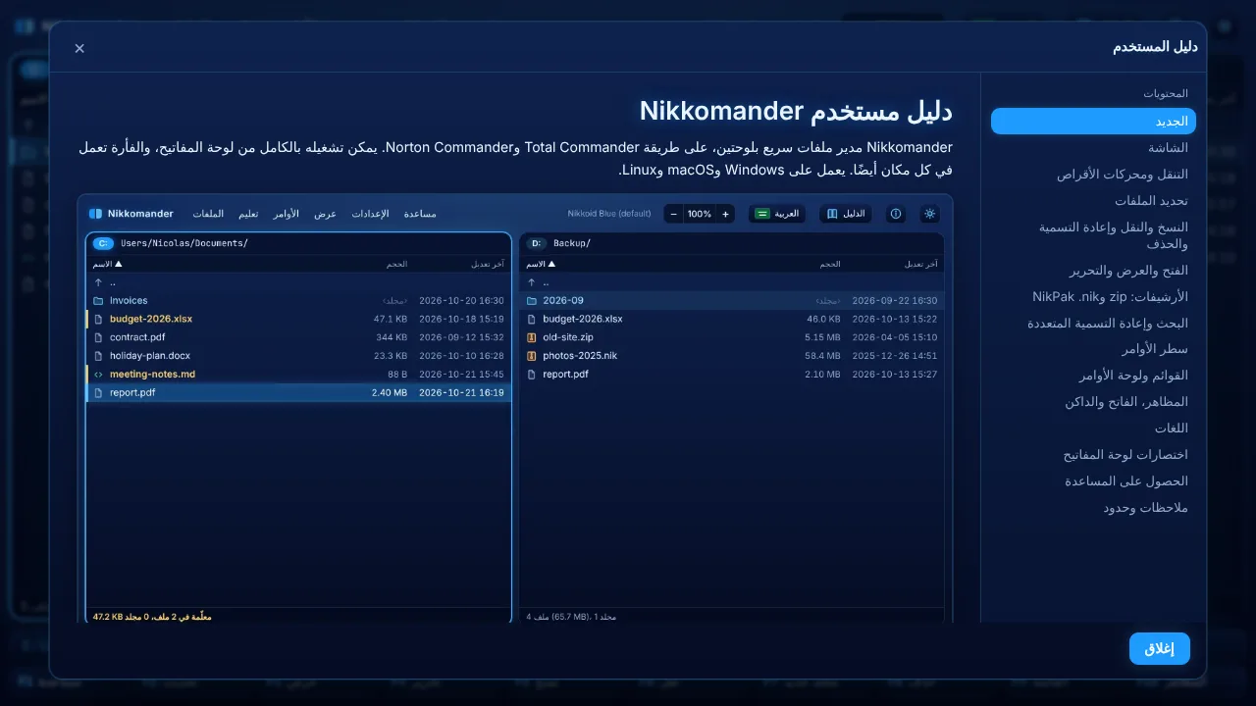This screenshot has height=706, width=1256.
Task: Close the user guide with the X icon
Action: tap(79, 48)
